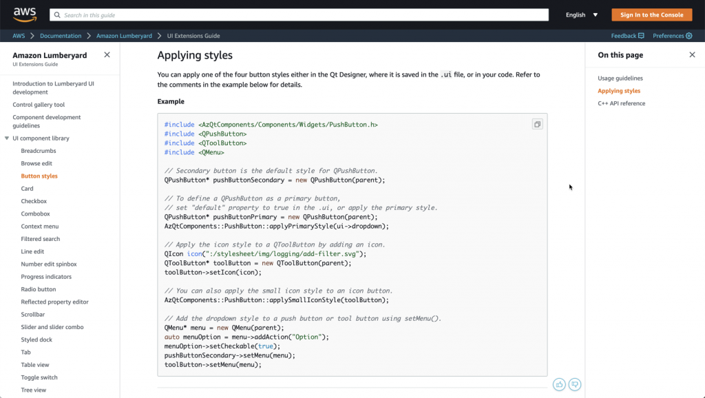Open Context menu component page
Image resolution: width=705 pixels, height=398 pixels.
click(39, 227)
